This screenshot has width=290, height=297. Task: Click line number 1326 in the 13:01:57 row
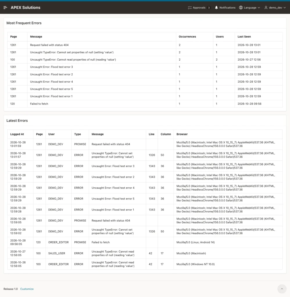click(152, 155)
